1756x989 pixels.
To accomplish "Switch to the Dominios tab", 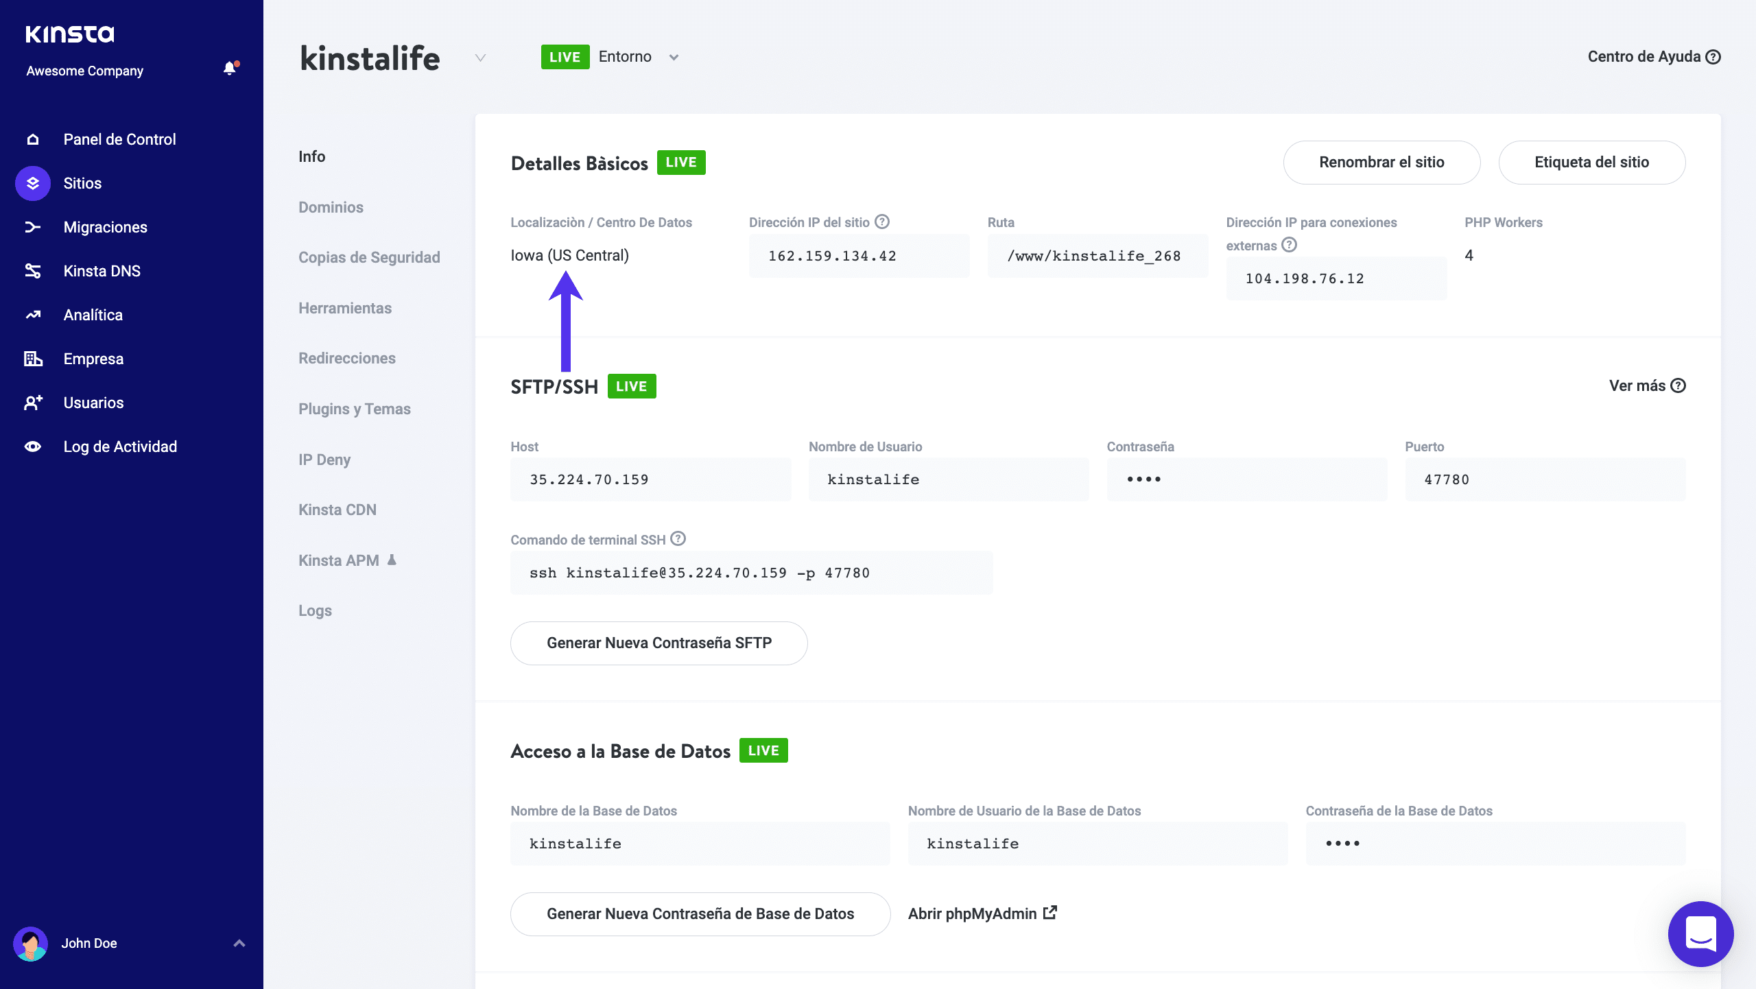I will point(331,207).
